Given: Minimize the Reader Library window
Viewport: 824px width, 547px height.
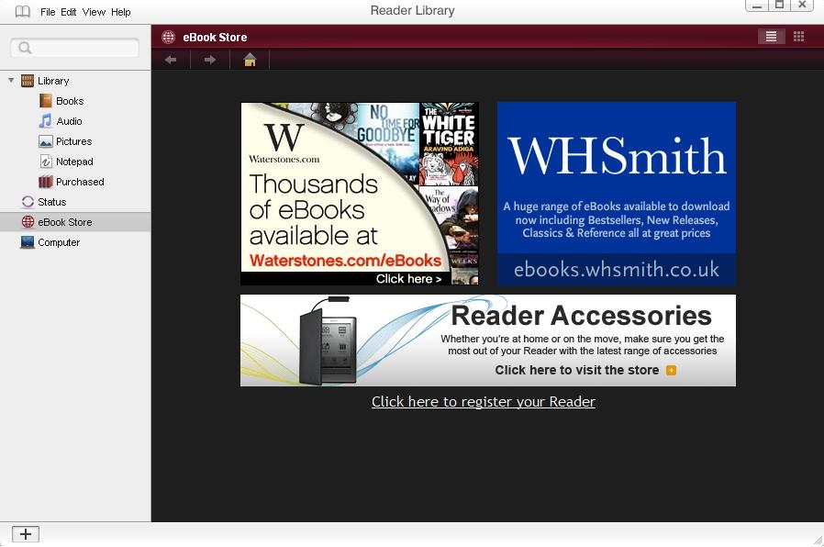Looking at the screenshot, I should 757,6.
